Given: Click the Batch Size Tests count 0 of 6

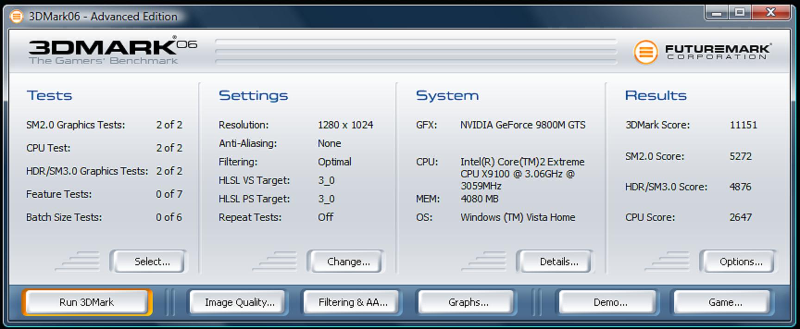Looking at the screenshot, I should pyautogui.click(x=169, y=217).
